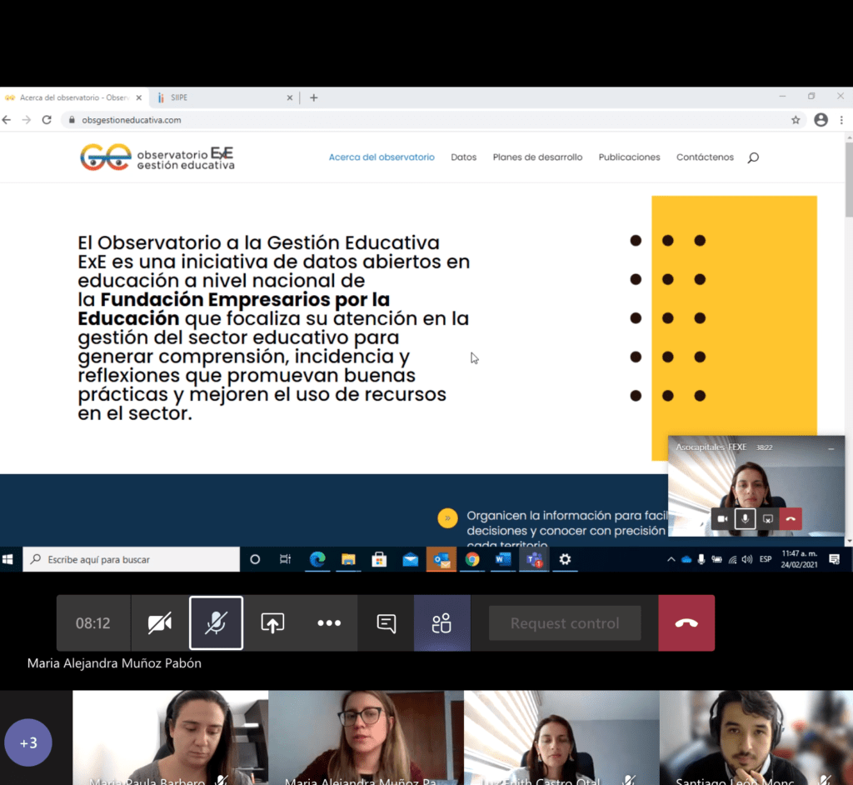Open more actions ellipsis menu

tap(328, 622)
